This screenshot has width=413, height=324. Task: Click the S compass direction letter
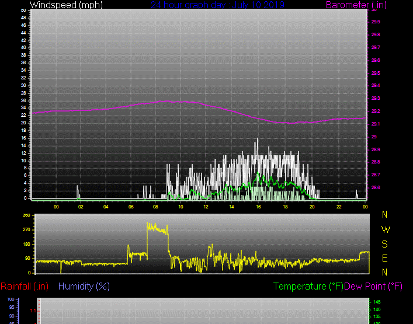click(384, 243)
